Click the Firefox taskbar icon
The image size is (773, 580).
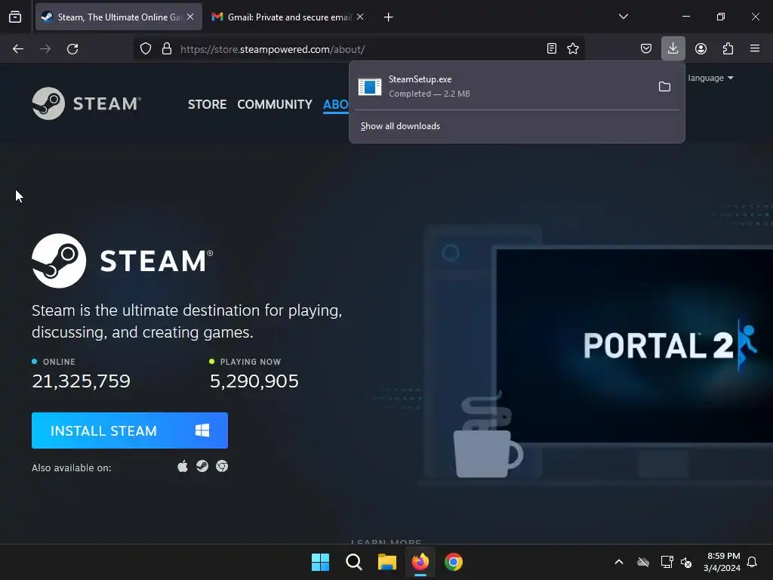(420, 562)
